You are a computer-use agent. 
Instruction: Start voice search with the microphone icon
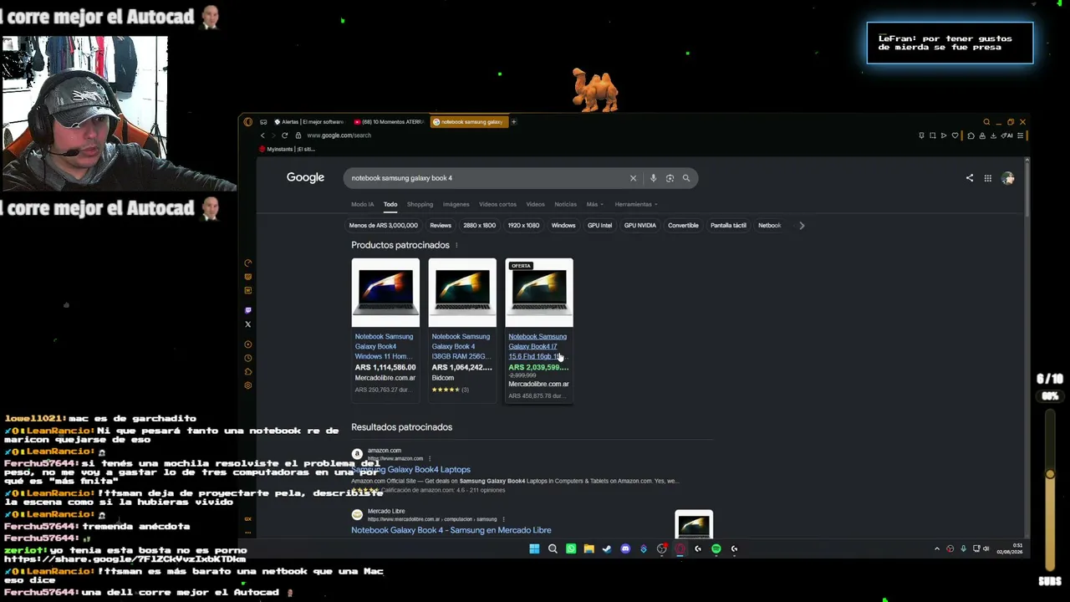point(653,178)
